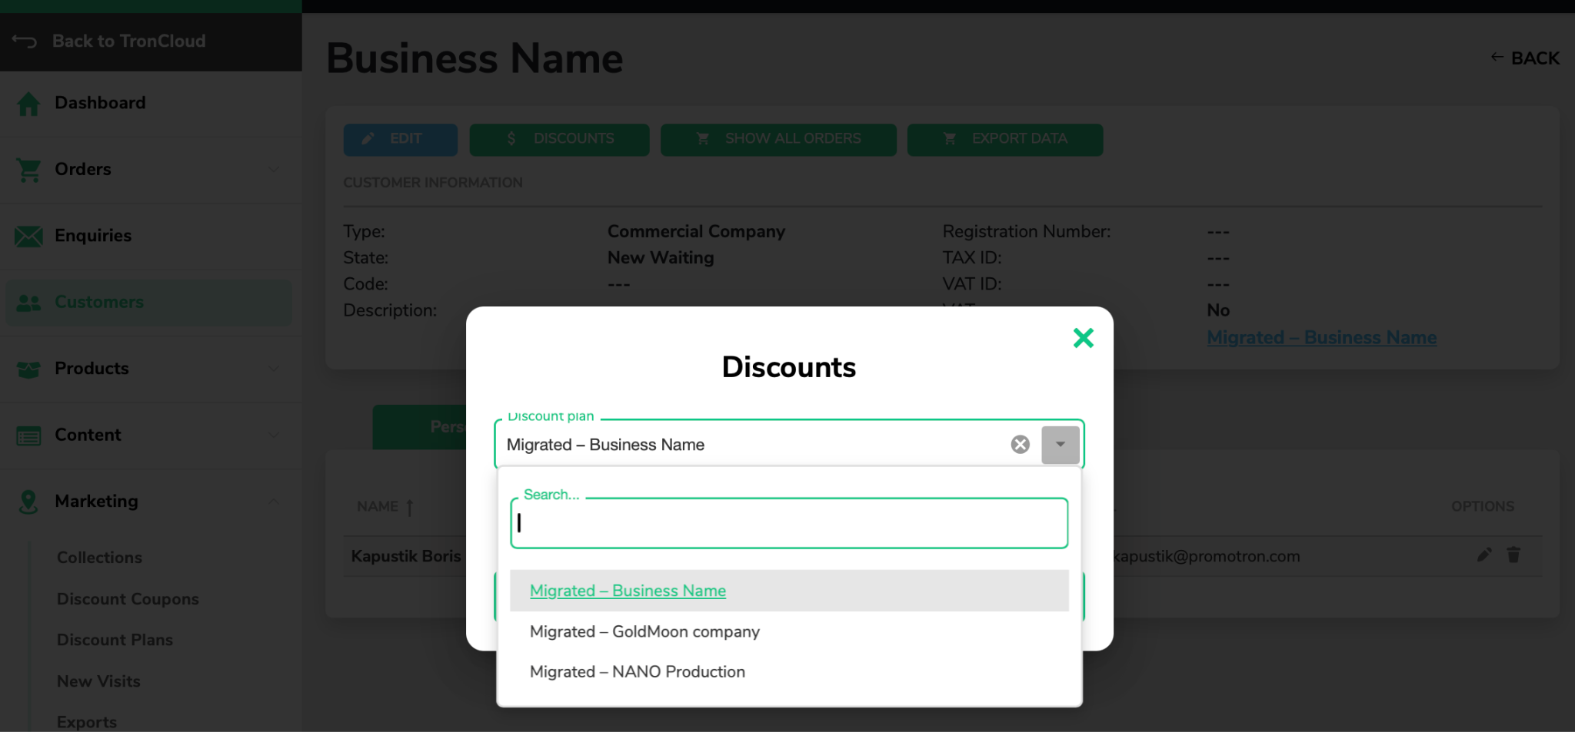Viewport: 1575px width, 732px height.
Task: Open Migrated – Business Name link in customer info
Action: [x=1321, y=338]
